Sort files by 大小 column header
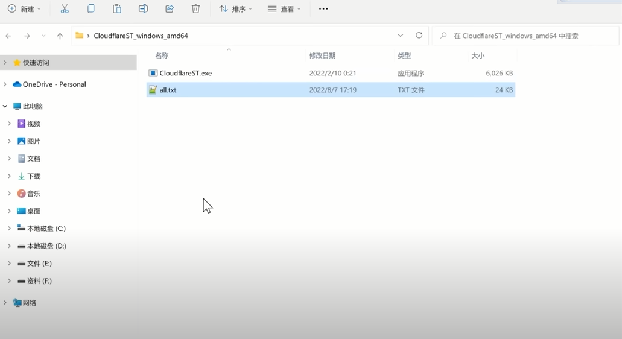Viewport: 622px width, 339px height. point(478,55)
